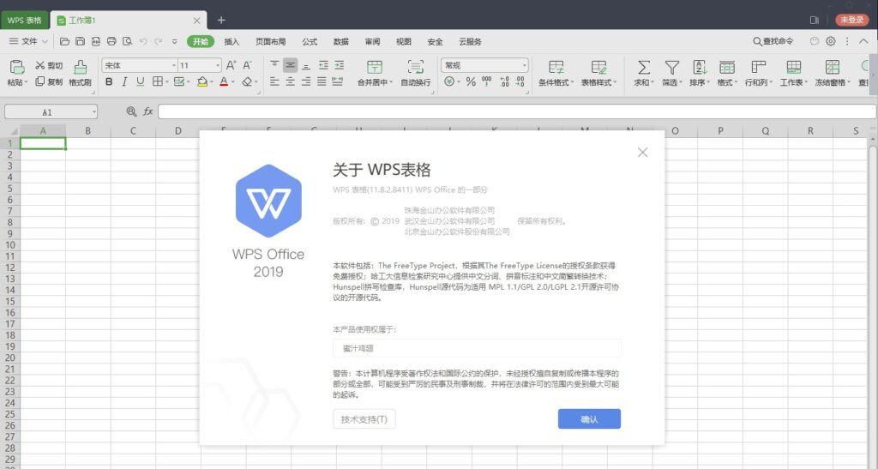This screenshot has width=878, height=469.
Task: Decrease font size with the A- icon
Action: pos(247,65)
